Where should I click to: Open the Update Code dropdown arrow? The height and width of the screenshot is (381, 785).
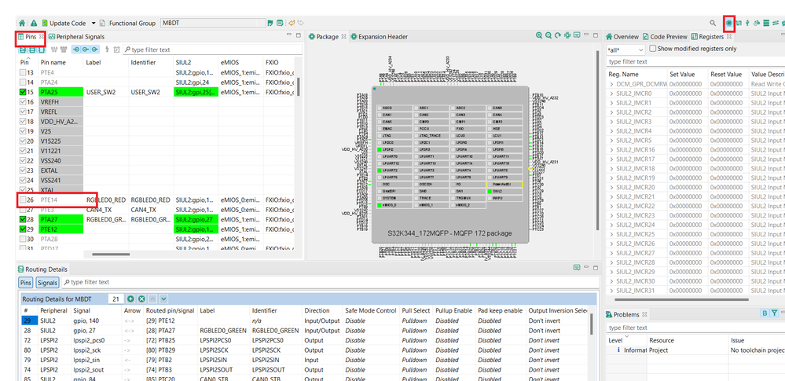click(94, 23)
